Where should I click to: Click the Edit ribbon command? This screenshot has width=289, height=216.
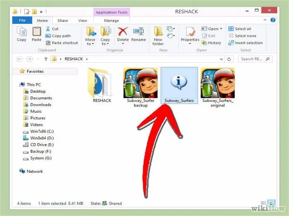[x=208, y=36]
